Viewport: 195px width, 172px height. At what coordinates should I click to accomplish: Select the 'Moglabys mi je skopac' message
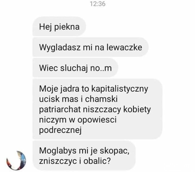point(84,156)
